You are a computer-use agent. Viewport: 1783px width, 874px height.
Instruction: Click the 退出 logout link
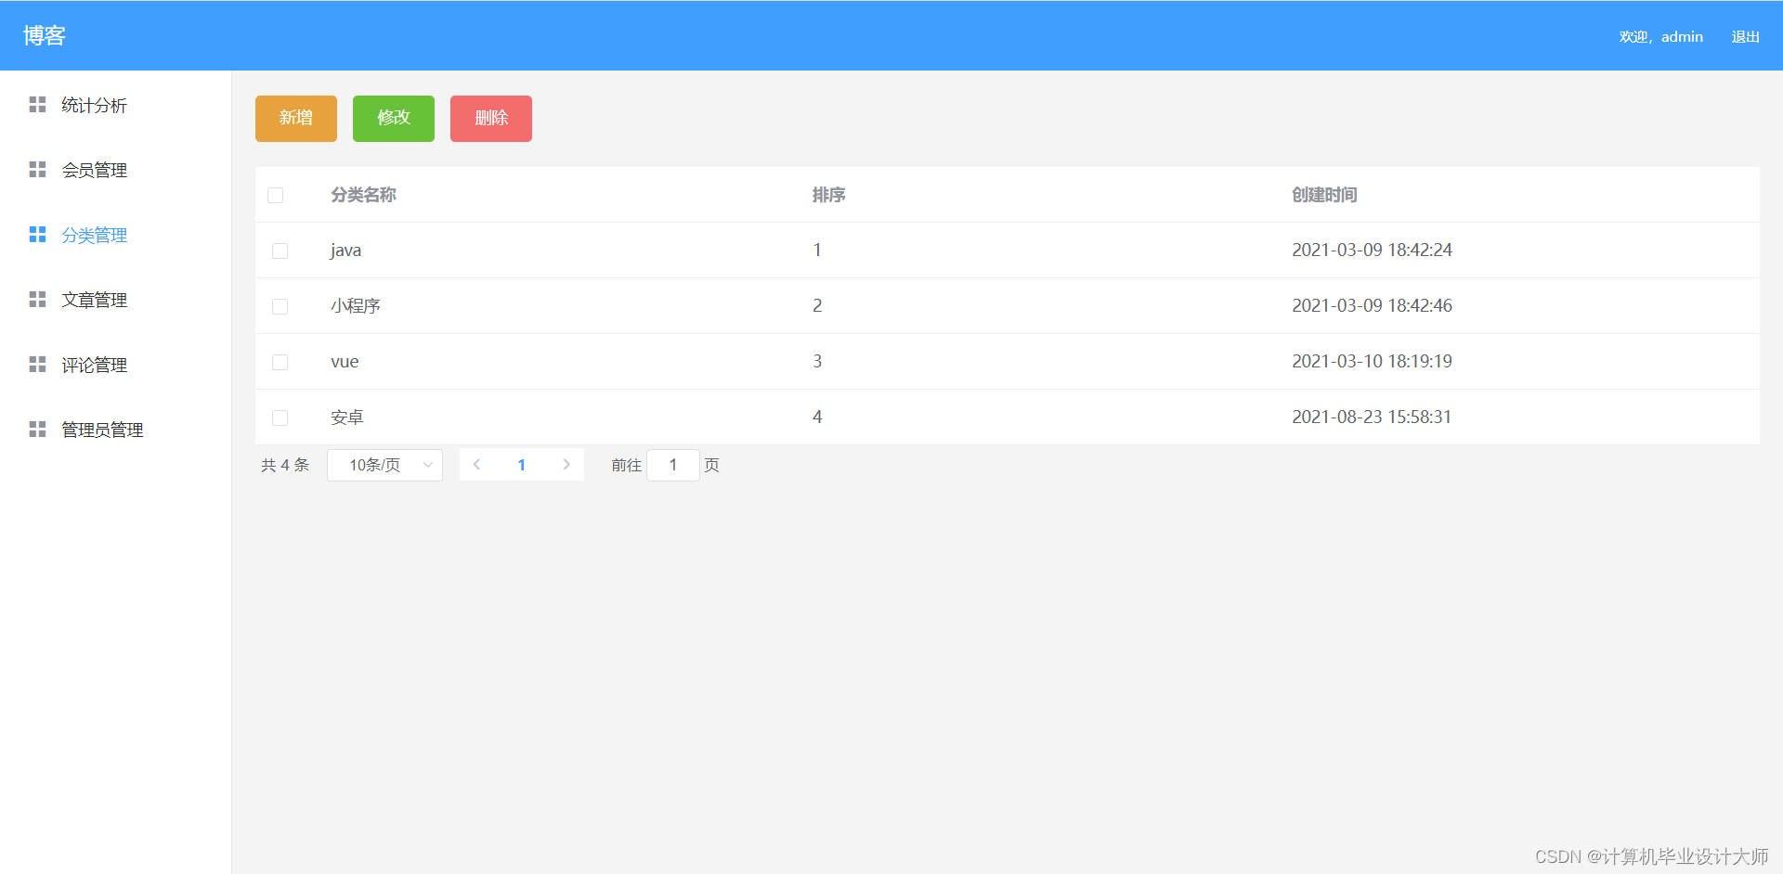[x=1746, y=37]
